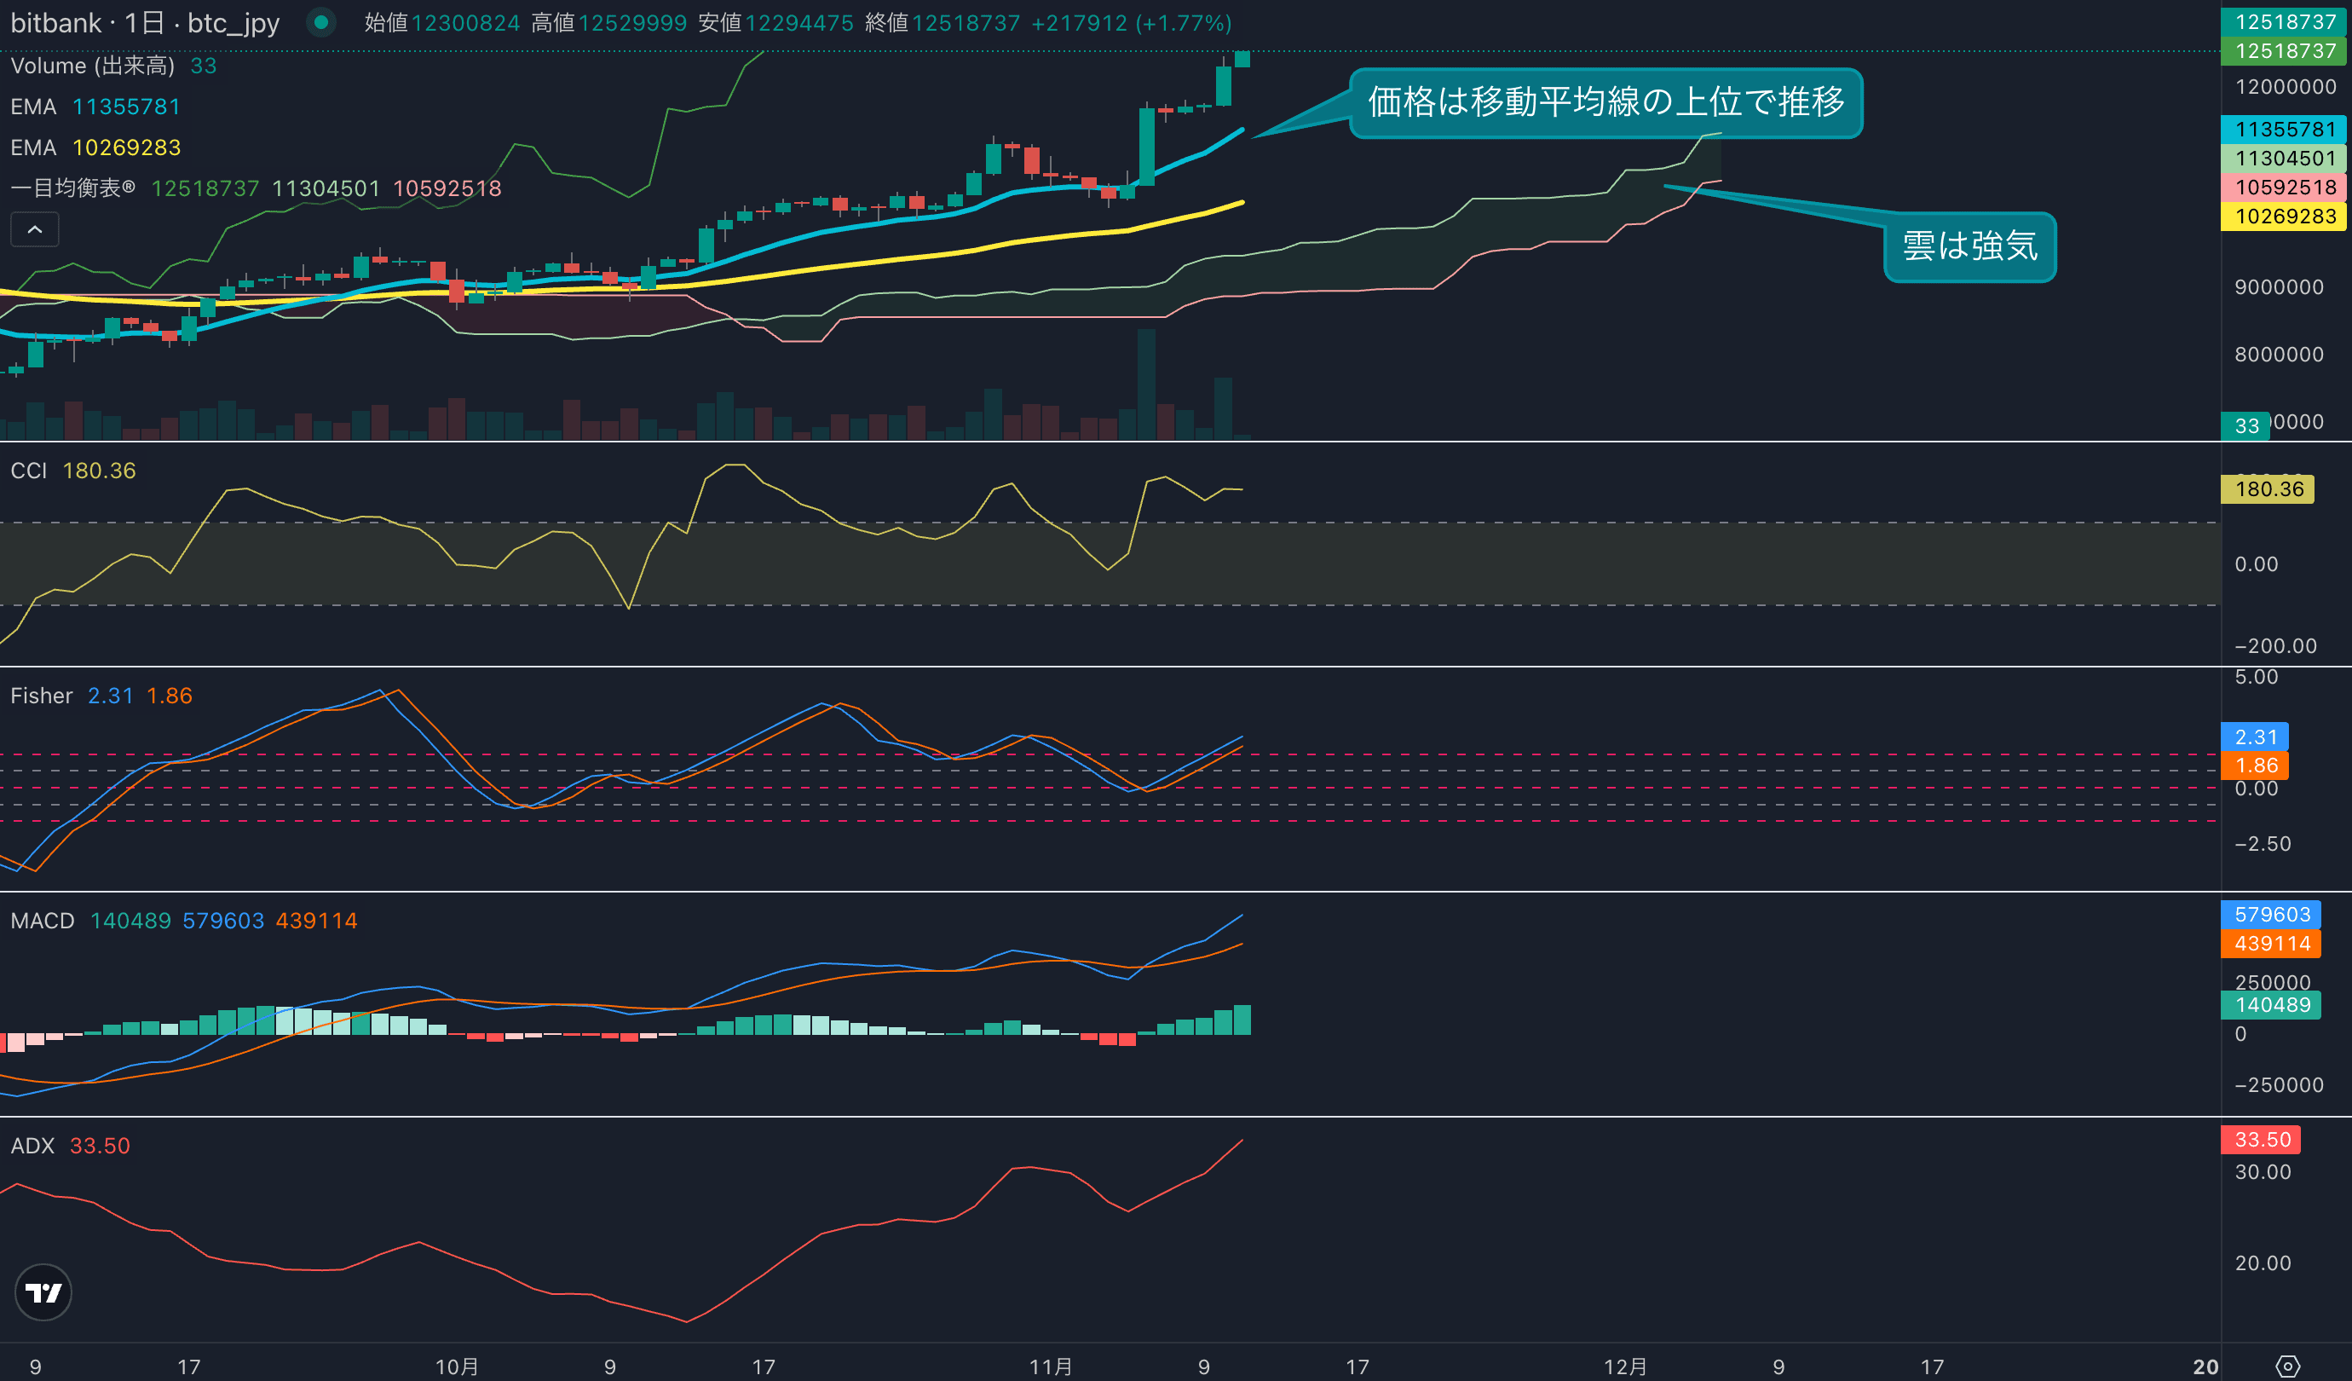
Task: Click the cyan 11355781 price axis label
Action: click(2284, 129)
